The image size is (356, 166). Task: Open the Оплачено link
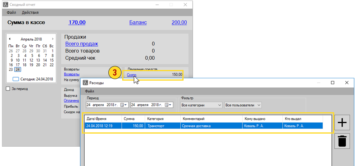point(72,100)
